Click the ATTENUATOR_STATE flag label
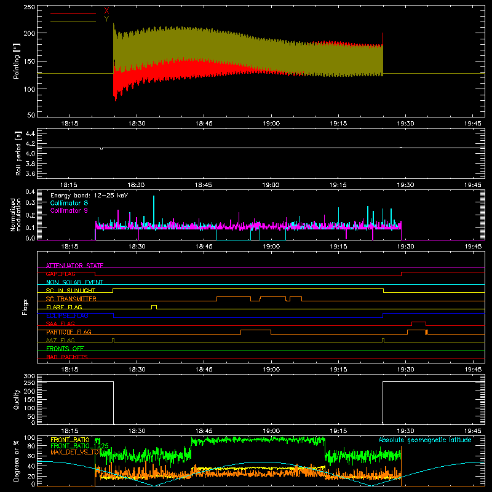This screenshot has height=492, width=492. click(74, 266)
